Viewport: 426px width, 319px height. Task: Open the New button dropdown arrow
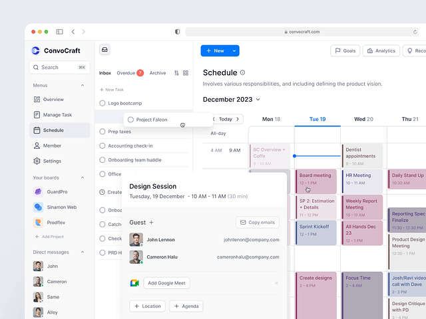coord(234,51)
